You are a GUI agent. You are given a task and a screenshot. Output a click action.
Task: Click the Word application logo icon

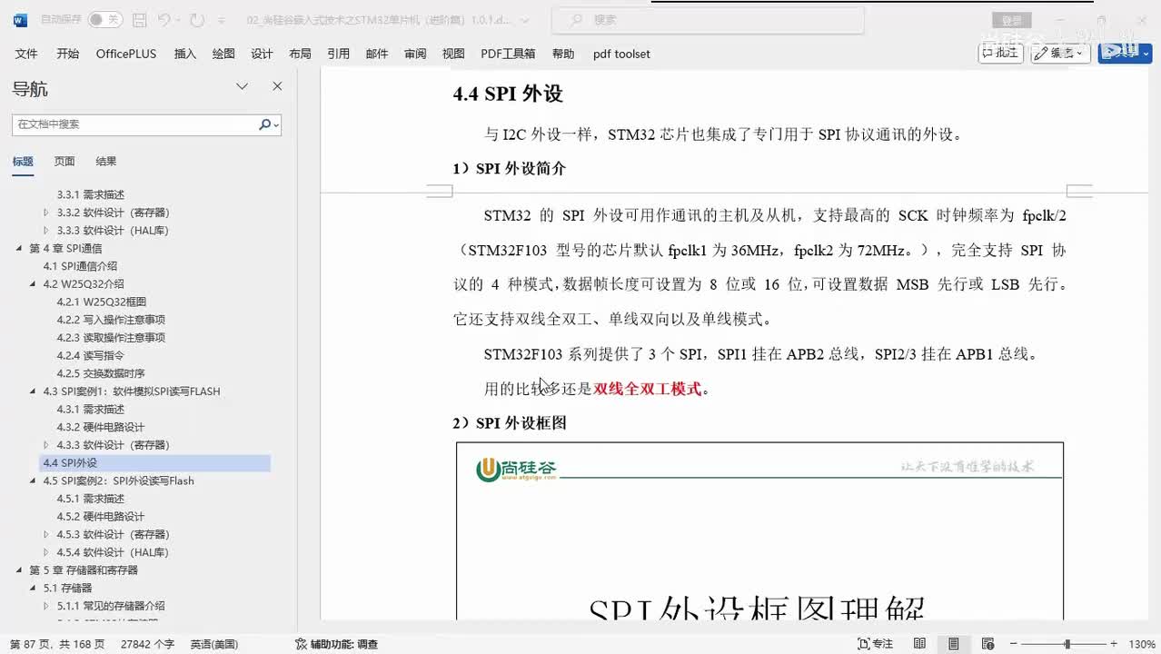click(20, 19)
